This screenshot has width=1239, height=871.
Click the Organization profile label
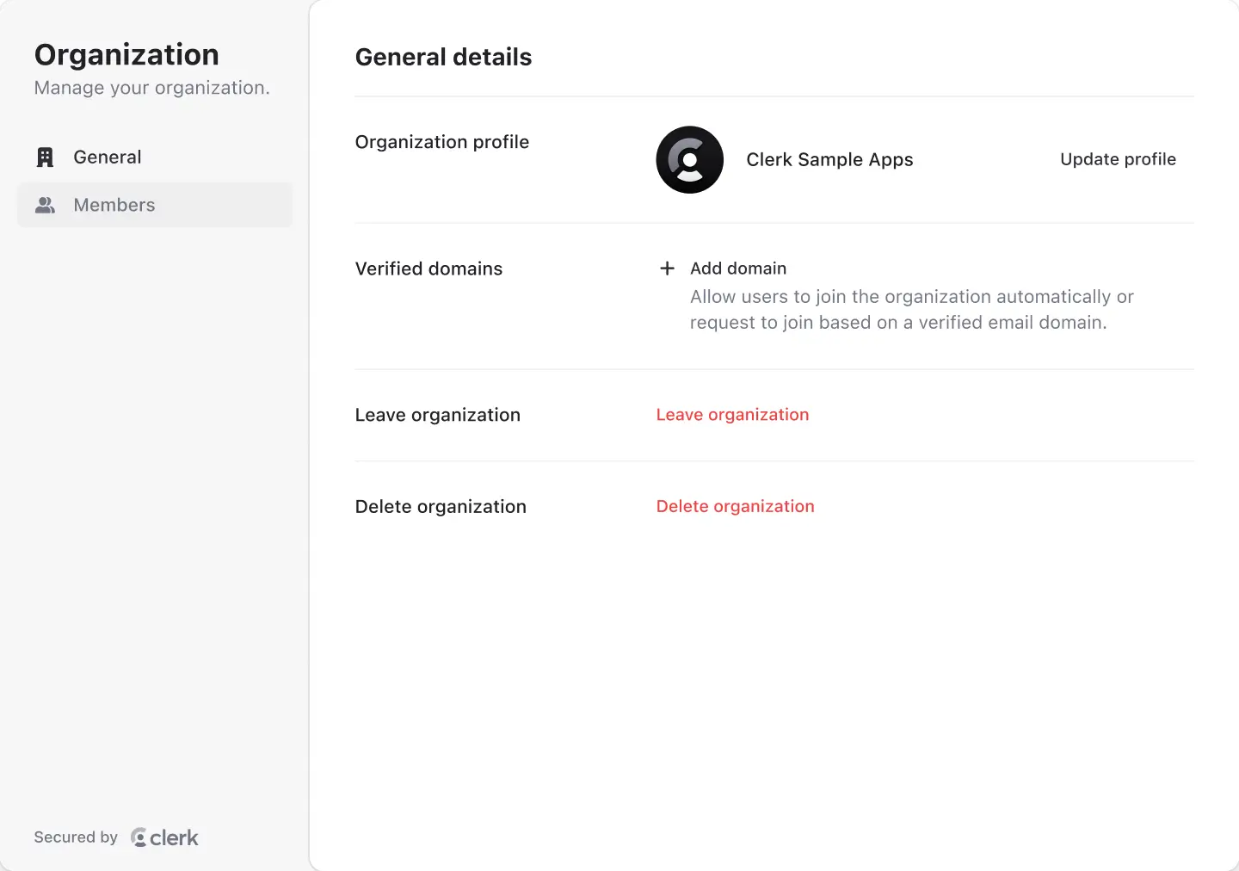[x=441, y=142]
